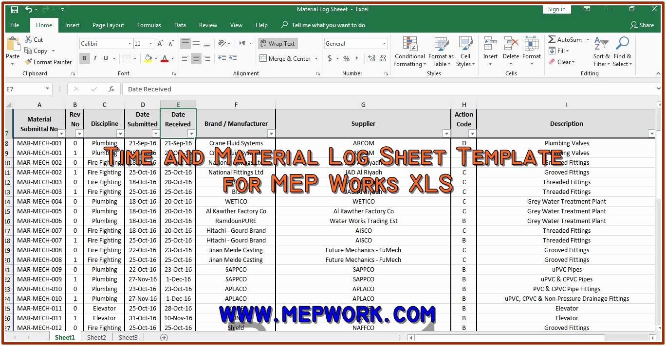Open Conditional Formatting menu
The height and width of the screenshot is (346, 666).
point(409,52)
